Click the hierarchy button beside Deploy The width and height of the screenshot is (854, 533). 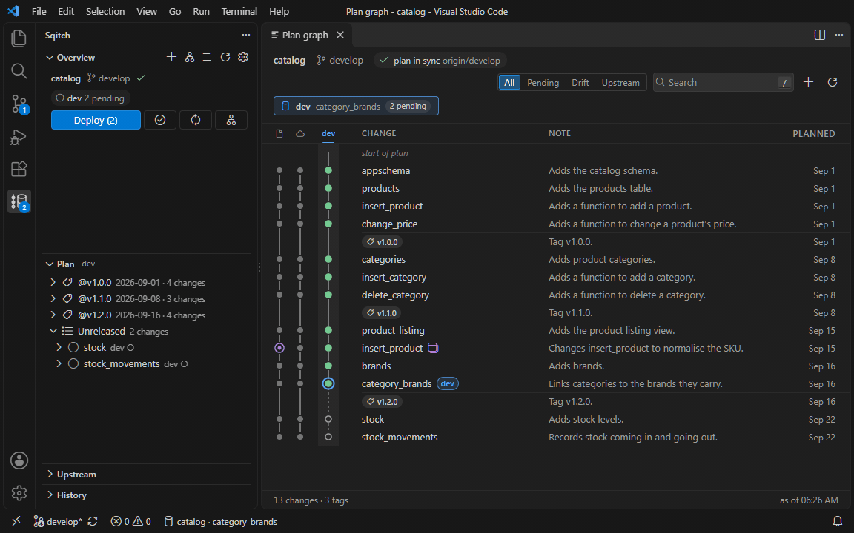231,120
